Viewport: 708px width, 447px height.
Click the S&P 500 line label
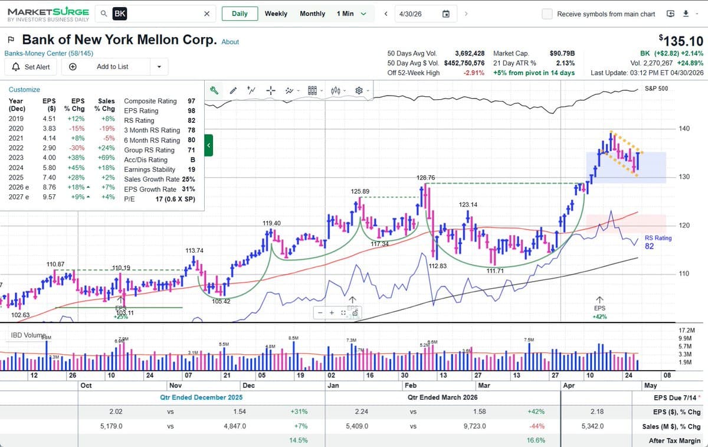click(x=657, y=88)
